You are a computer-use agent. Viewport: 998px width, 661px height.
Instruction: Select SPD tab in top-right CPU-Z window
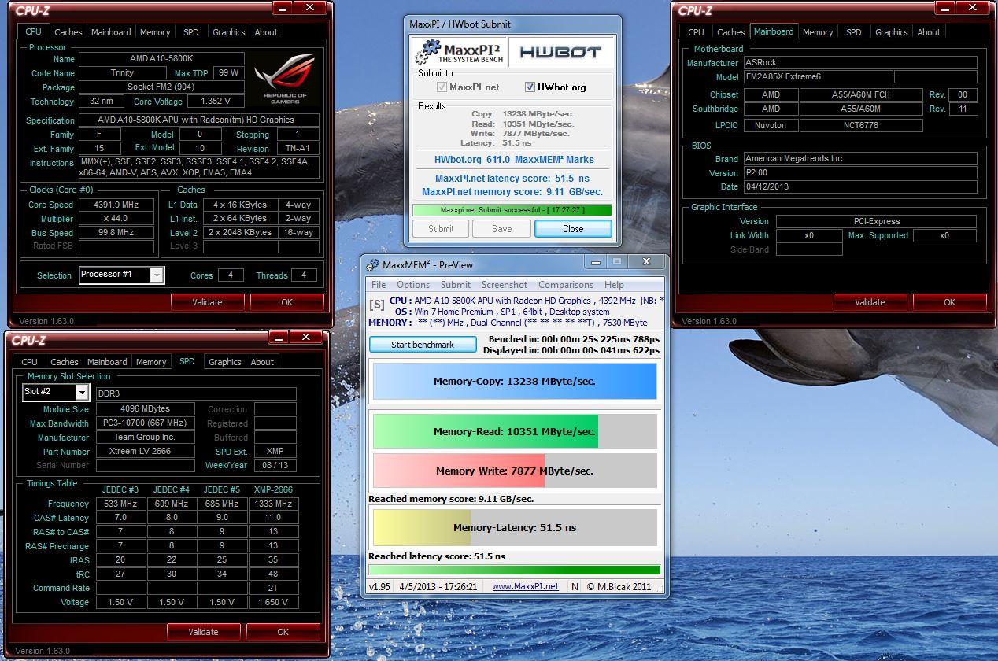coord(854,32)
